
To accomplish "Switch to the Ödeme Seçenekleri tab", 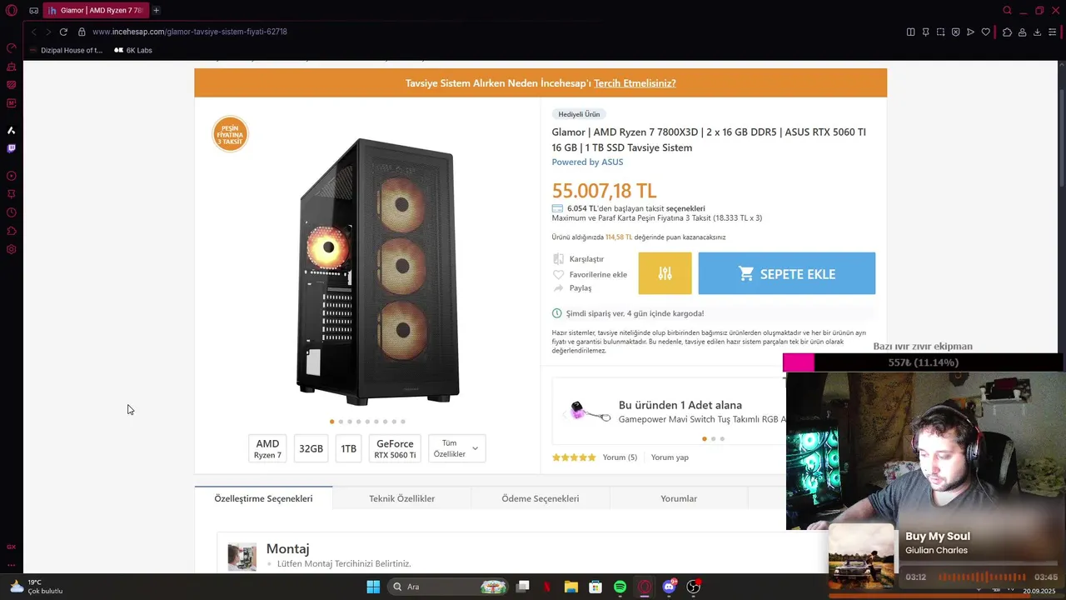I will [x=540, y=498].
